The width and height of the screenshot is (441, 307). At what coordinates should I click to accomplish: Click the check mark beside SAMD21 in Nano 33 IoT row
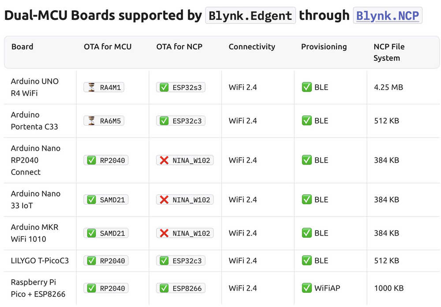[91, 200]
